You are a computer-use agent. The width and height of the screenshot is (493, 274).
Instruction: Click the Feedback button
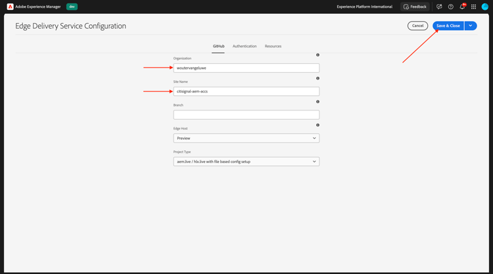pyautogui.click(x=415, y=7)
